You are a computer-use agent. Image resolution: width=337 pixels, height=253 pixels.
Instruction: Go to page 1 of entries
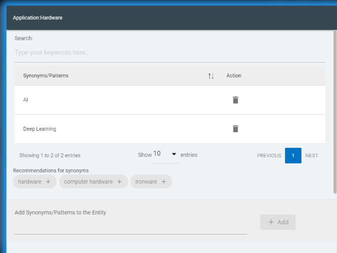pyautogui.click(x=293, y=155)
